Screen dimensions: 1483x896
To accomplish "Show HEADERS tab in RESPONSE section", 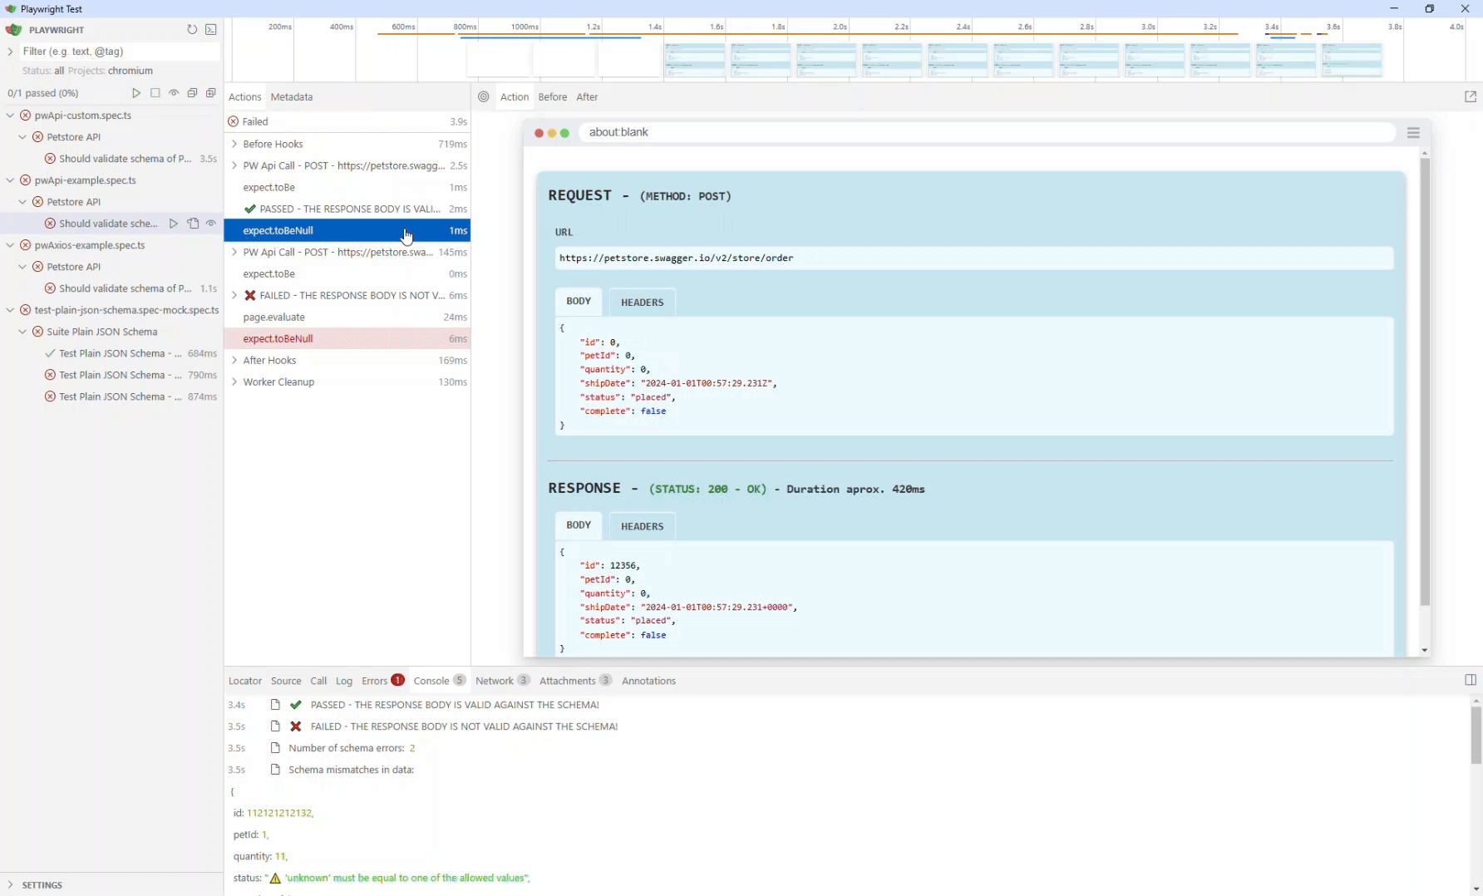I will 643,527.
